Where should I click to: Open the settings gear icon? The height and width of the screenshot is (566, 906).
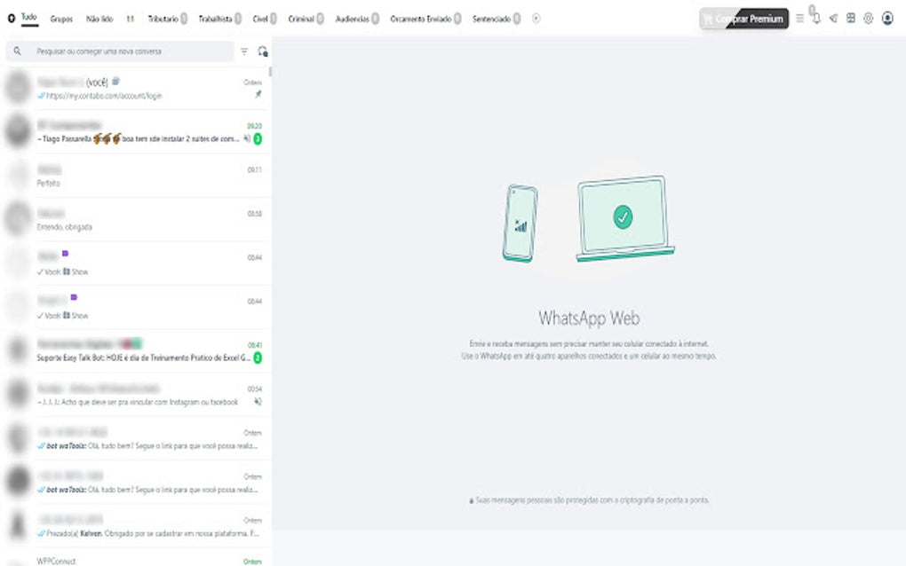(x=869, y=18)
